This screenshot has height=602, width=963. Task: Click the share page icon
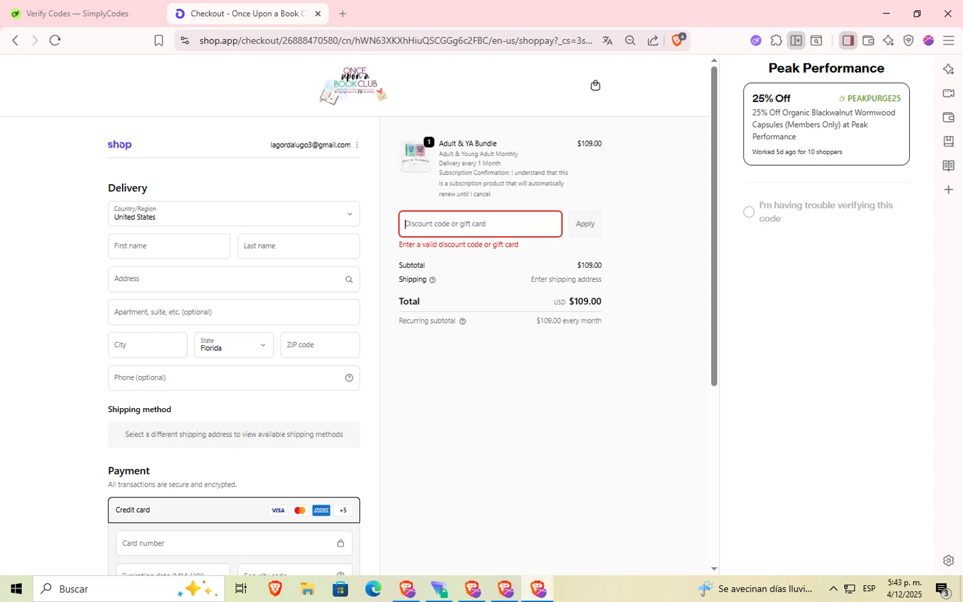653,40
